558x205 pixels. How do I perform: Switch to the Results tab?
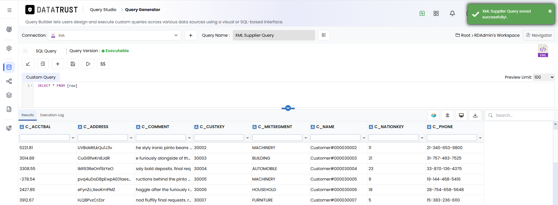28,115
